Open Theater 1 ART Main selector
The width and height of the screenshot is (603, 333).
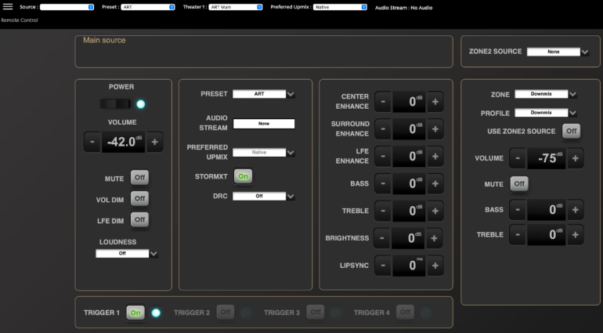tap(236, 7)
